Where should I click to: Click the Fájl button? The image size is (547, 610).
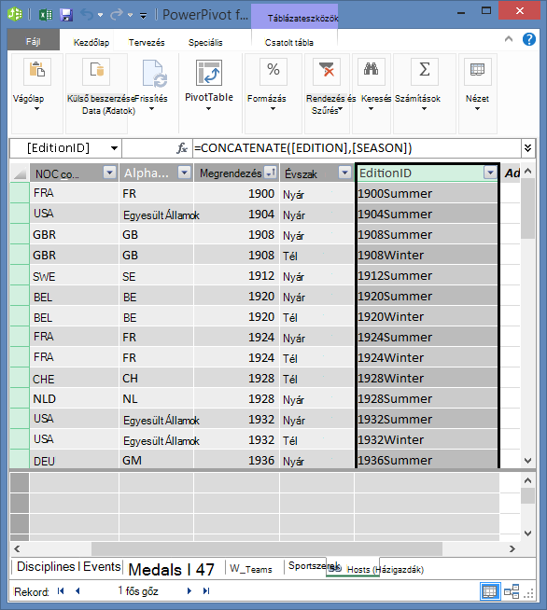(x=34, y=41)
